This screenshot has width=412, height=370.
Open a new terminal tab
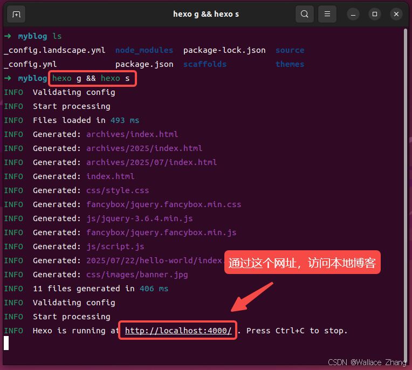click(x=16, y=14)
